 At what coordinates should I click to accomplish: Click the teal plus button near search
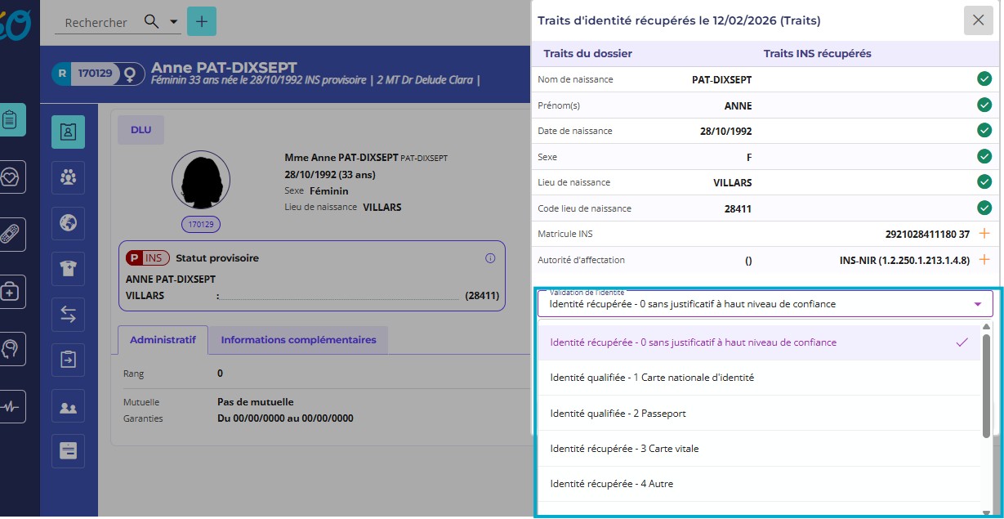(x=202, y=21)
